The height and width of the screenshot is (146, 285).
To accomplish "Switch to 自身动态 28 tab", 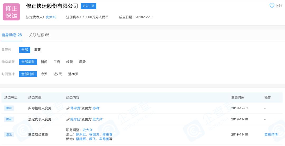I will pyautogui.click(x=12, y=35).
